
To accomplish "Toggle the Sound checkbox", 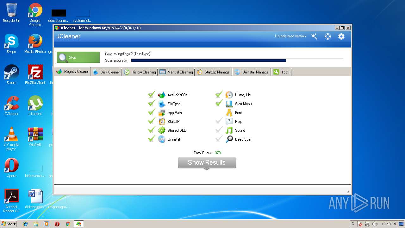I will tap(219, 130).
